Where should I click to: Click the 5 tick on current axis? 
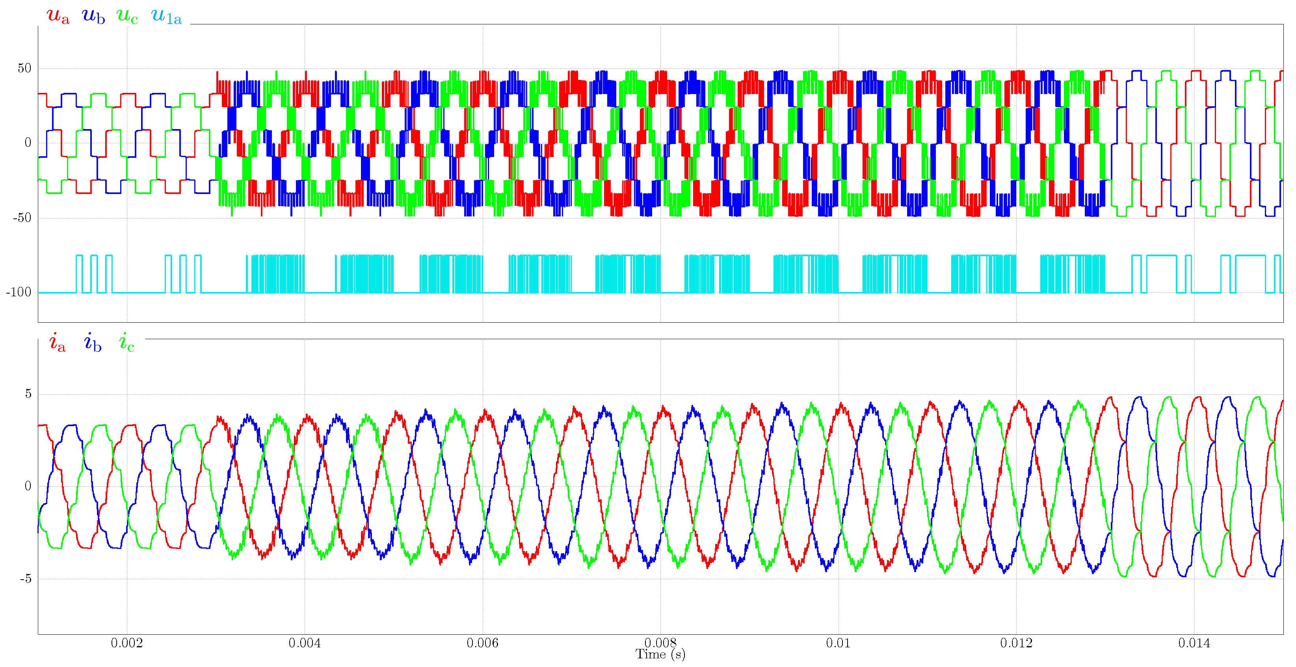tap(28, 394)
